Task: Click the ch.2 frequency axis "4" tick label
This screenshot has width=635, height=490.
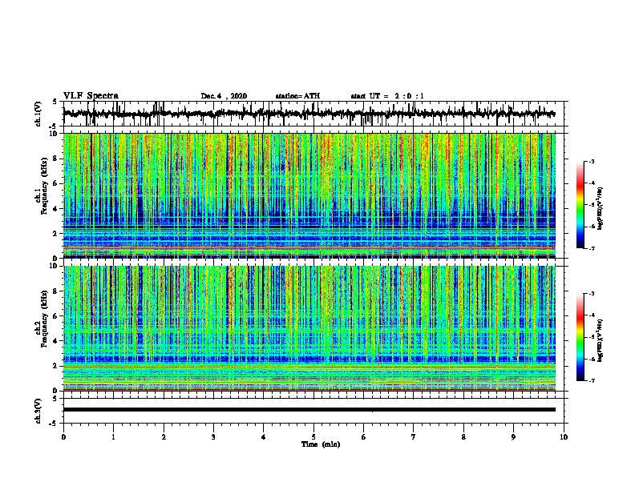Action: pos(56,341)
